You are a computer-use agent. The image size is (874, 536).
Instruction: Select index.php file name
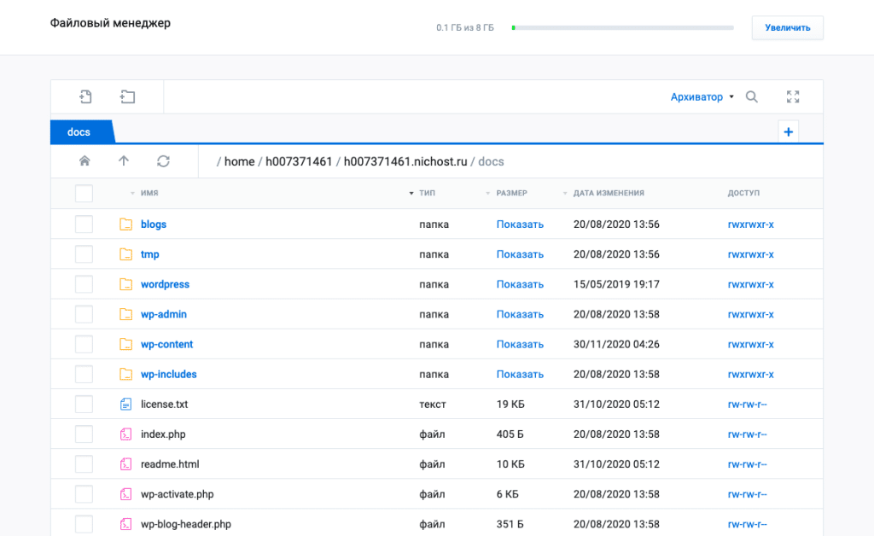[x=163, y=434]
